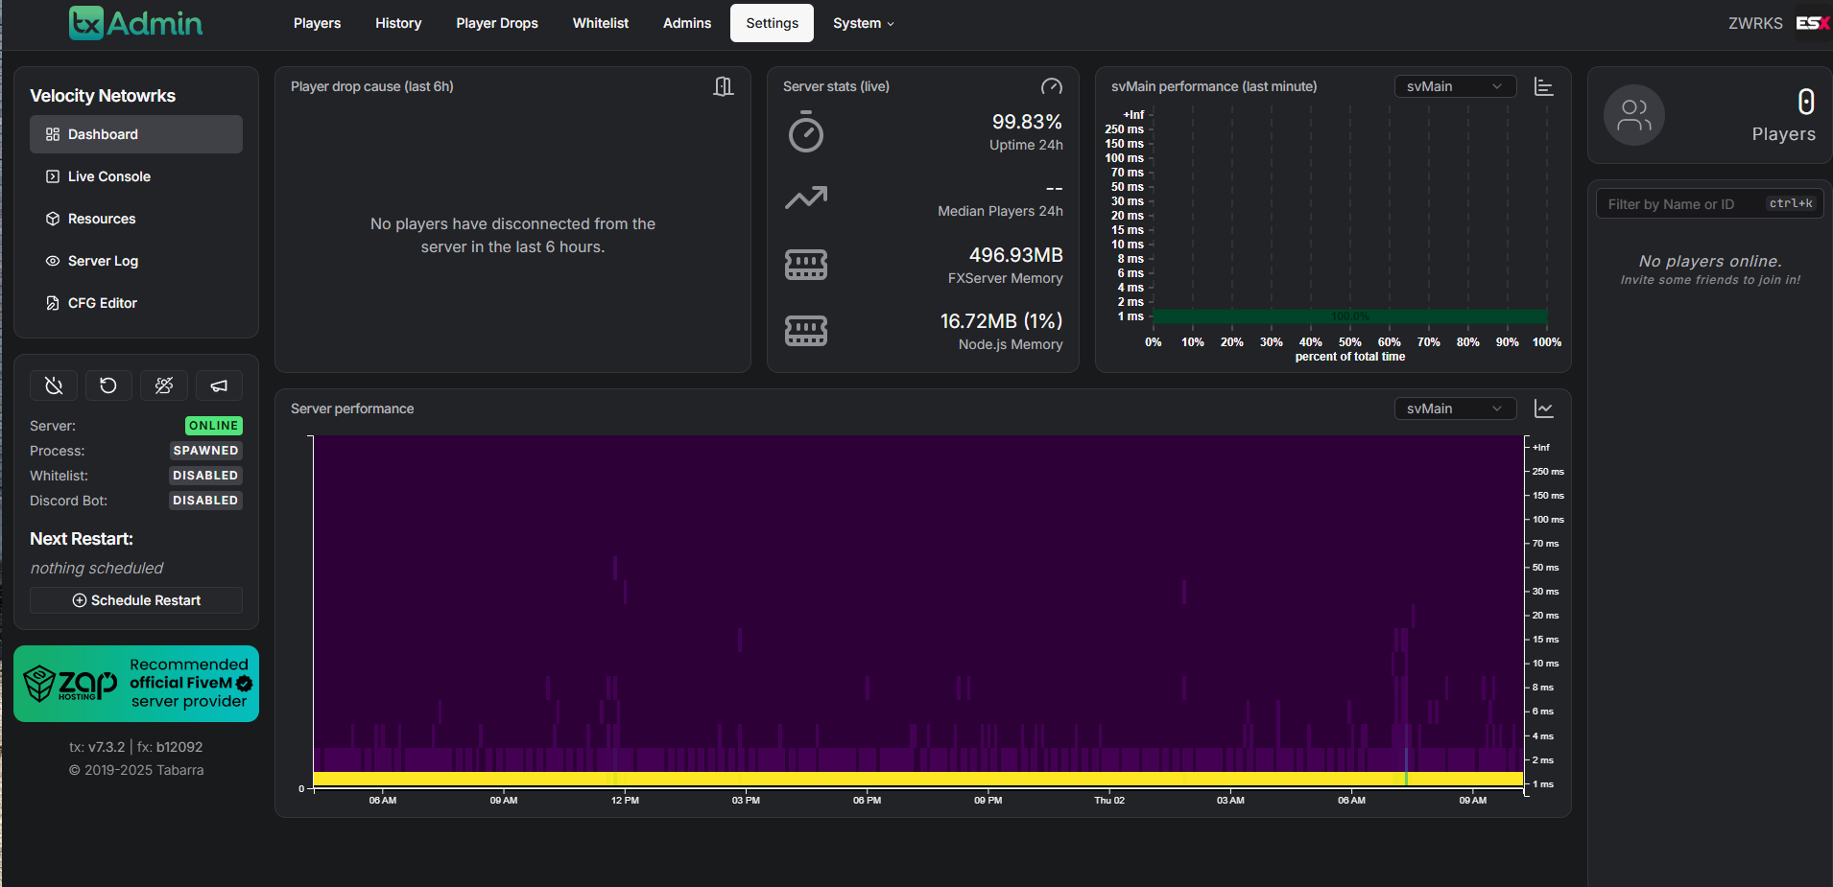1833x887 pixels.
Task: Click the line chart icon in Server performance
Action: [x=1543, y=409]
